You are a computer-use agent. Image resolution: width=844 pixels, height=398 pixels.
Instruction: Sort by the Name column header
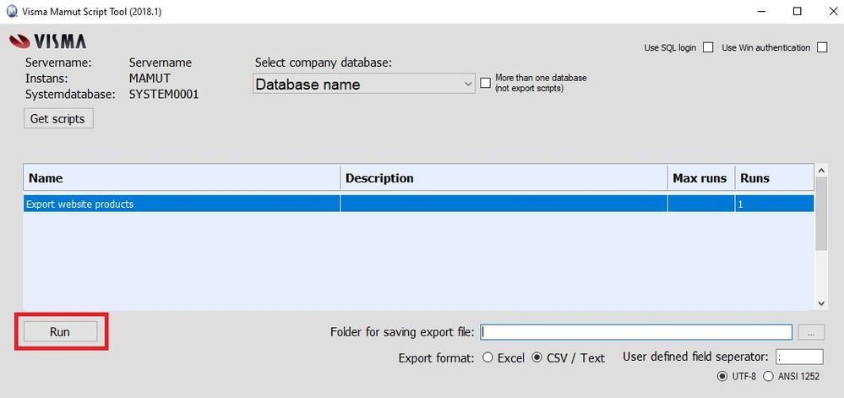click(x=182, y=178)
